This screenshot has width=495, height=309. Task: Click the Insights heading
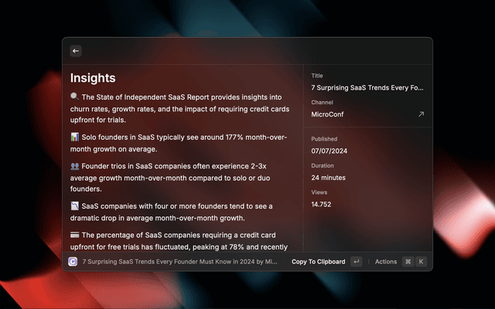click(x=93, y=78)
